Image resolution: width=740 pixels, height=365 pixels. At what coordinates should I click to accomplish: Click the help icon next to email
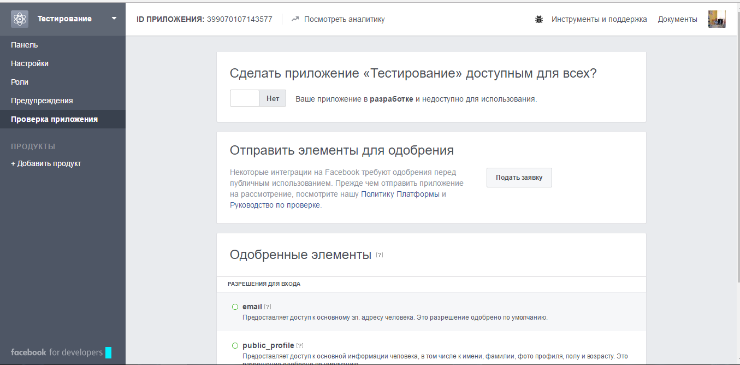268,307
